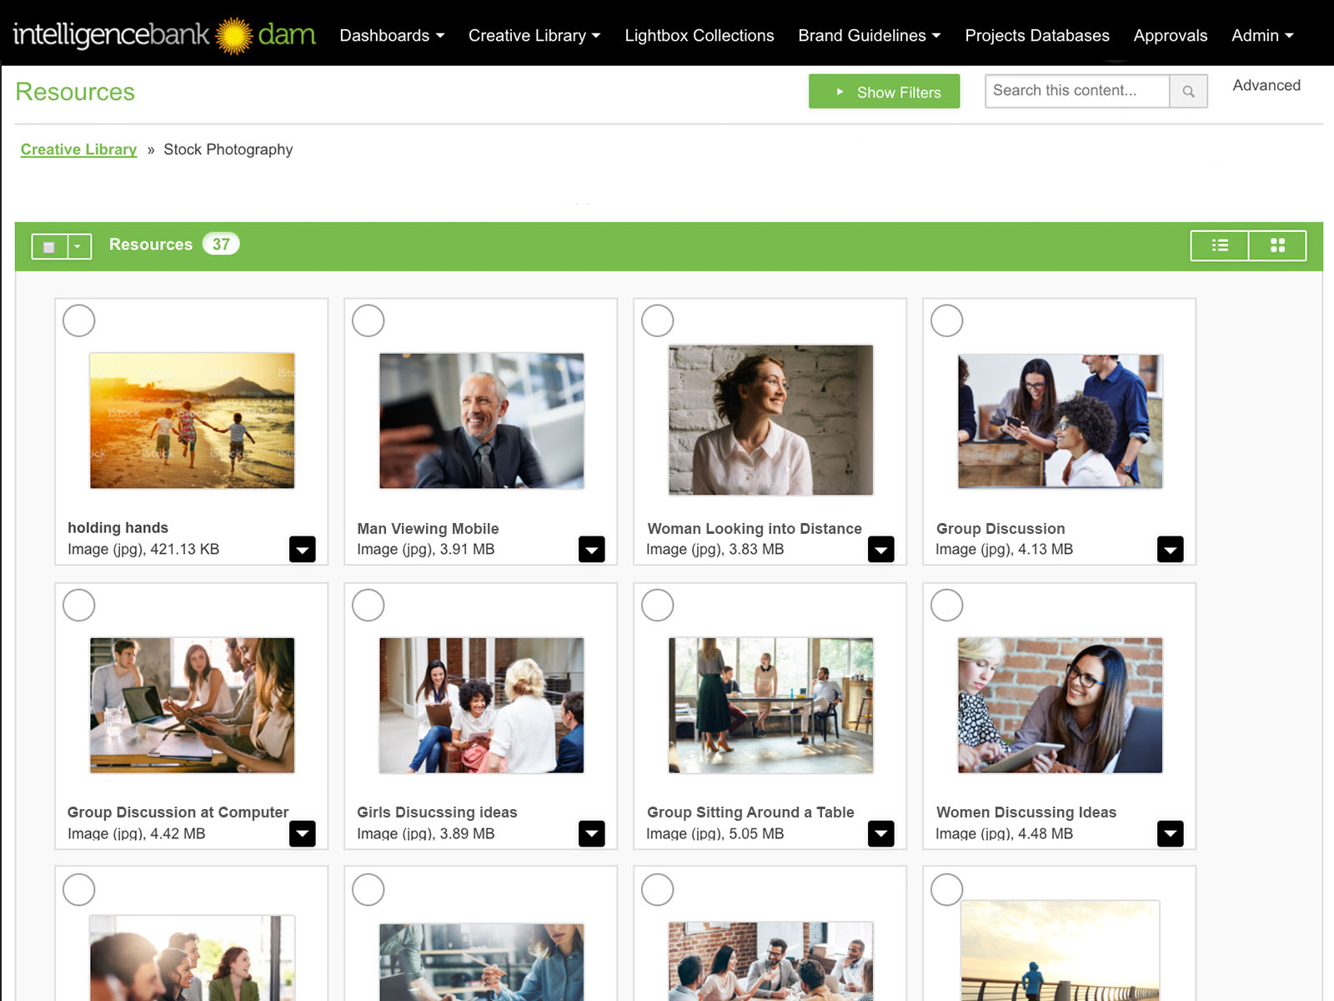1334x1001 pixels.
Task: Open Group Sitting Around a Table thumbnail
Action: (771, 706)
